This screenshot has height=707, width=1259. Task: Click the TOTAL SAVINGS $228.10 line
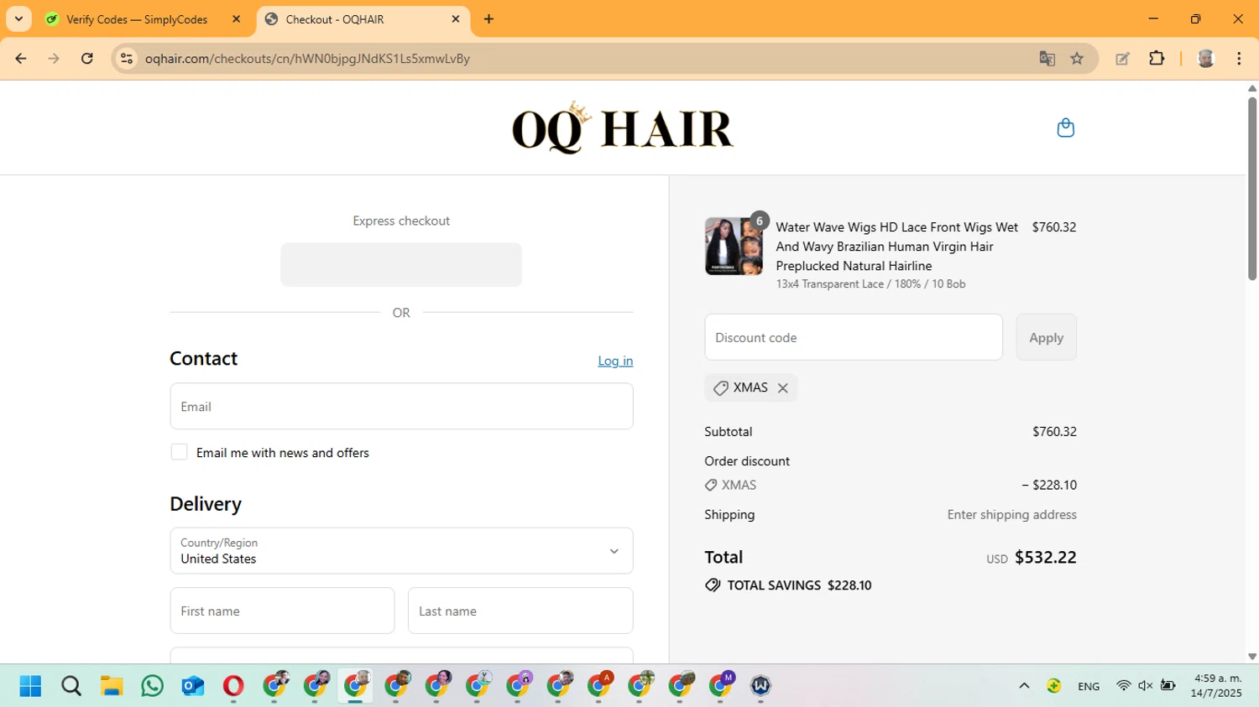[x=788, y=585]
